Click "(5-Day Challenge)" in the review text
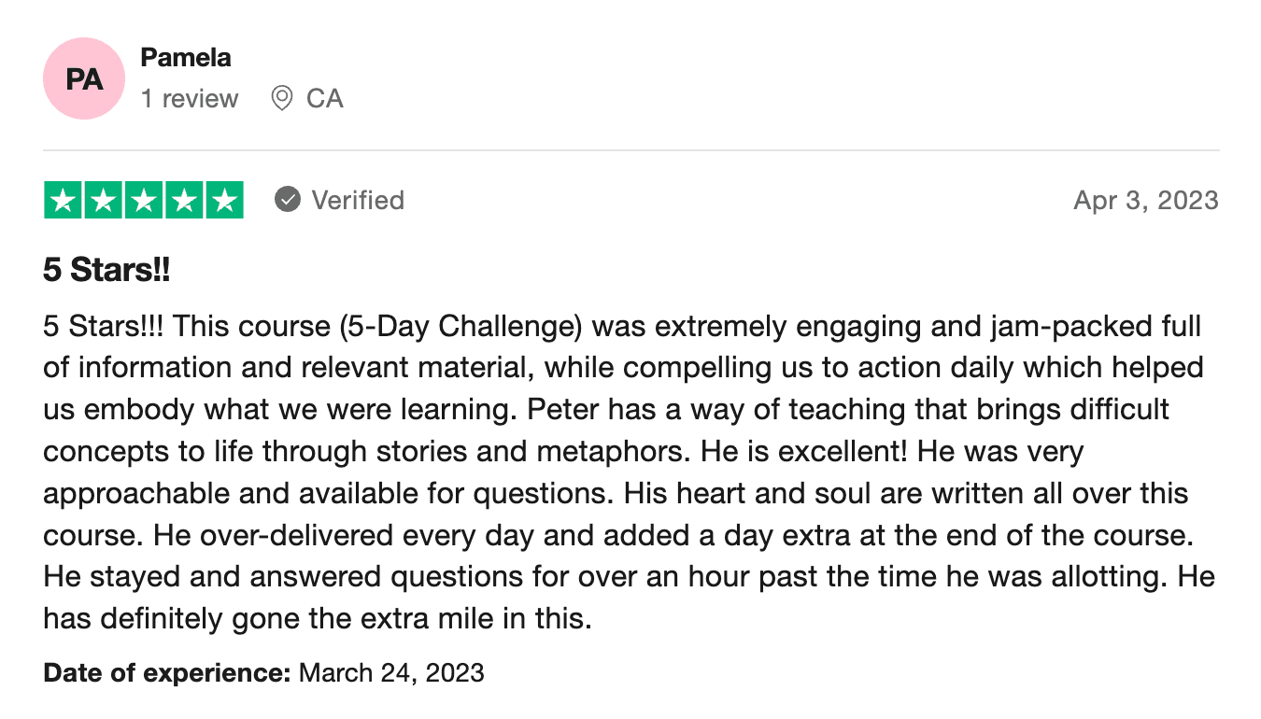The width and height of the screenshot is (1261, 719). pos(460,328)
